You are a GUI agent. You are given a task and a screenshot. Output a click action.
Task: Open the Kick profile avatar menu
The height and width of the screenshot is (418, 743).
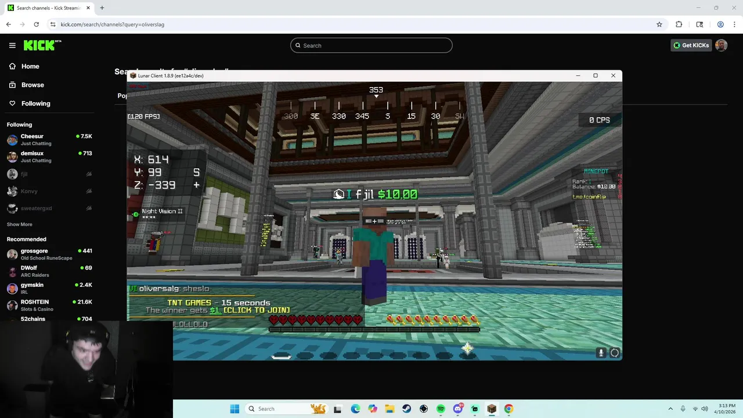point(721,45)
